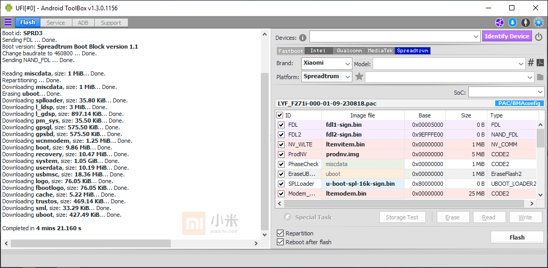Viewport: 548px width, 268px height.
Task: Switch to the Support tab
Action: coord(111,23)
